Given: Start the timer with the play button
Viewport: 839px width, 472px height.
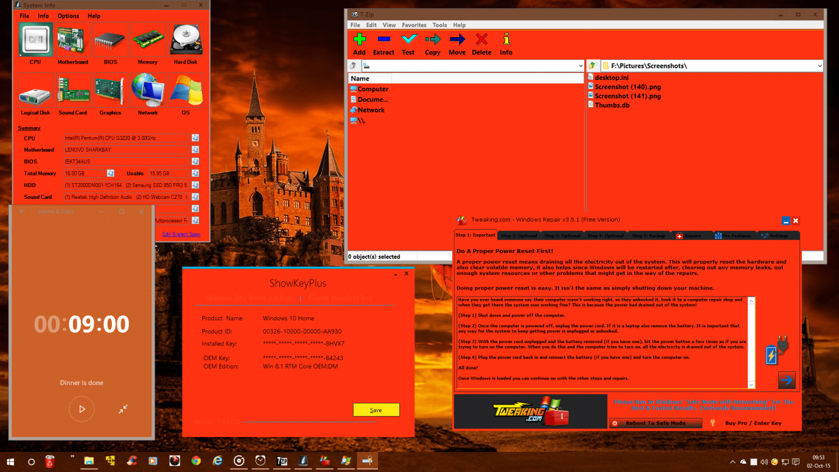Looking at the screenshot, I should point(82,409).
